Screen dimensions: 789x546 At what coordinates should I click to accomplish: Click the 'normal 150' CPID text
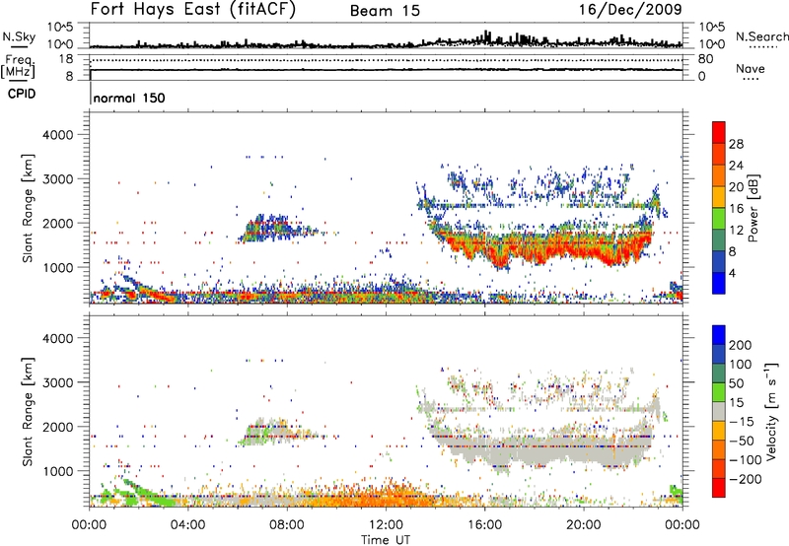click(x=129, y=98)
